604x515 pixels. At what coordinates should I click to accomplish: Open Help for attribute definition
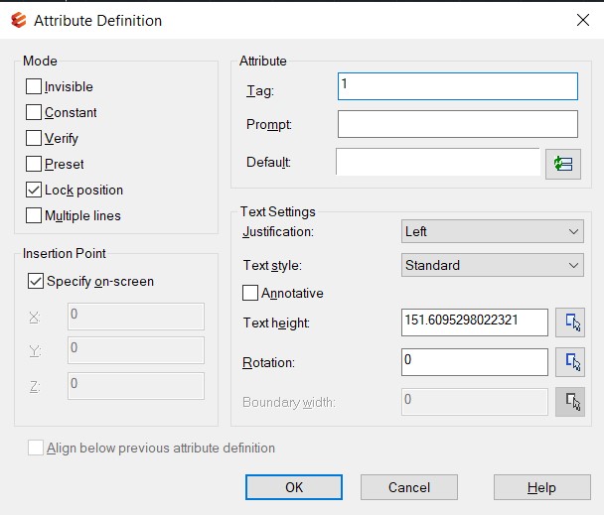pyautogui.click(x=541, y=487)
